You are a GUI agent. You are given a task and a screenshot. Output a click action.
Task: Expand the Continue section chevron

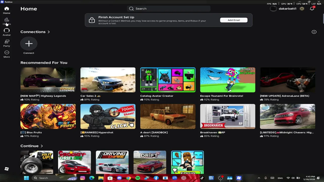(x=42, y=146)
